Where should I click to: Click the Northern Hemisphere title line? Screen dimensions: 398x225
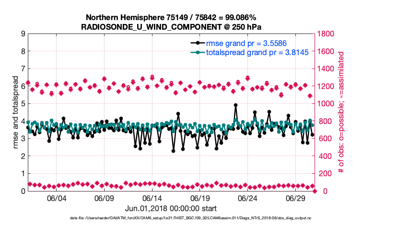coord(172,17)
